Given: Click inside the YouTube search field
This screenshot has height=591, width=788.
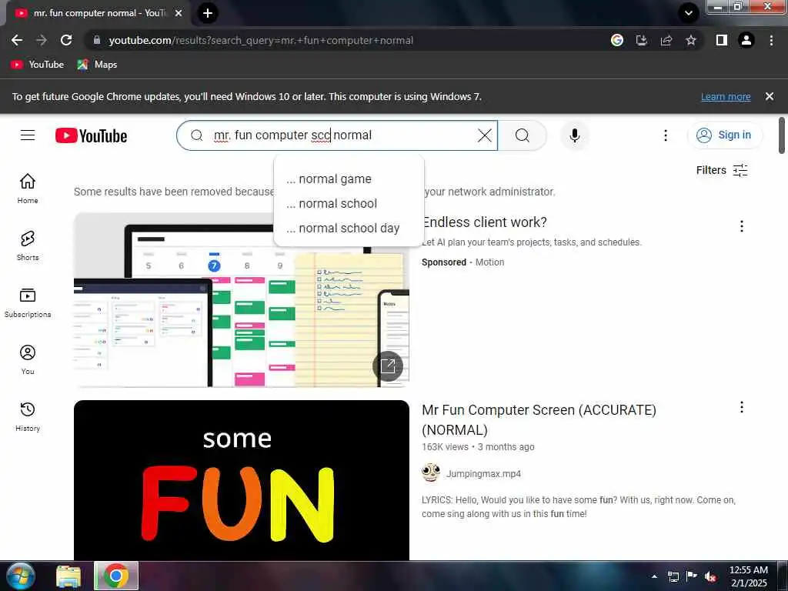Looking at the screenshot, I should (x=337, y=135).
